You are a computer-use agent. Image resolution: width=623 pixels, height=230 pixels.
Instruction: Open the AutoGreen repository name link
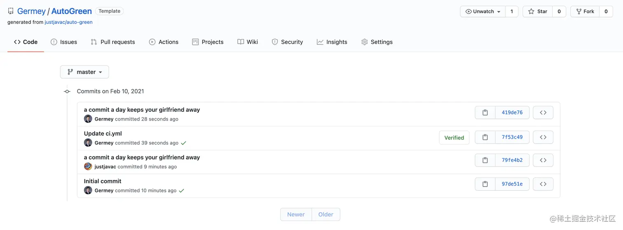coord(72,11)
